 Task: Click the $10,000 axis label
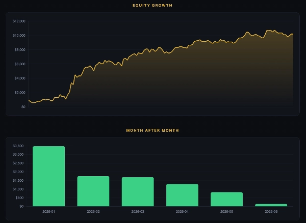[19, 36]
